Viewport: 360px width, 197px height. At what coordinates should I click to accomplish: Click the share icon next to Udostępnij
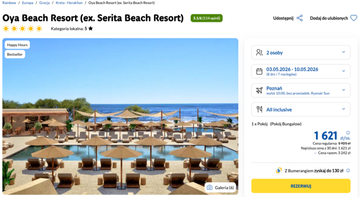[x=300, y=18]
